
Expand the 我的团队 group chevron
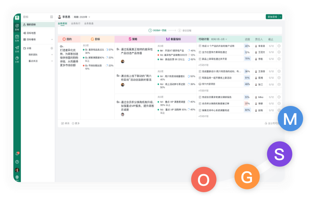[x=52, y=55]
